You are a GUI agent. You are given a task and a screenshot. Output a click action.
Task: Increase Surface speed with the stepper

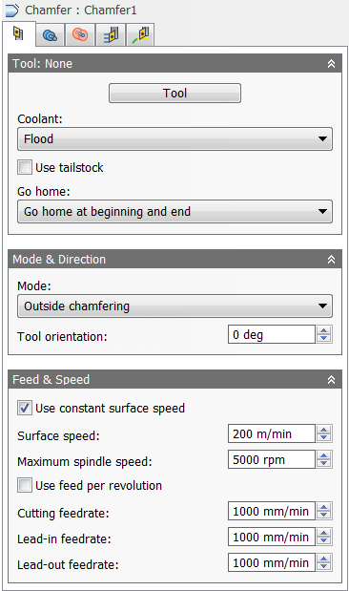[x=324, y=430]
